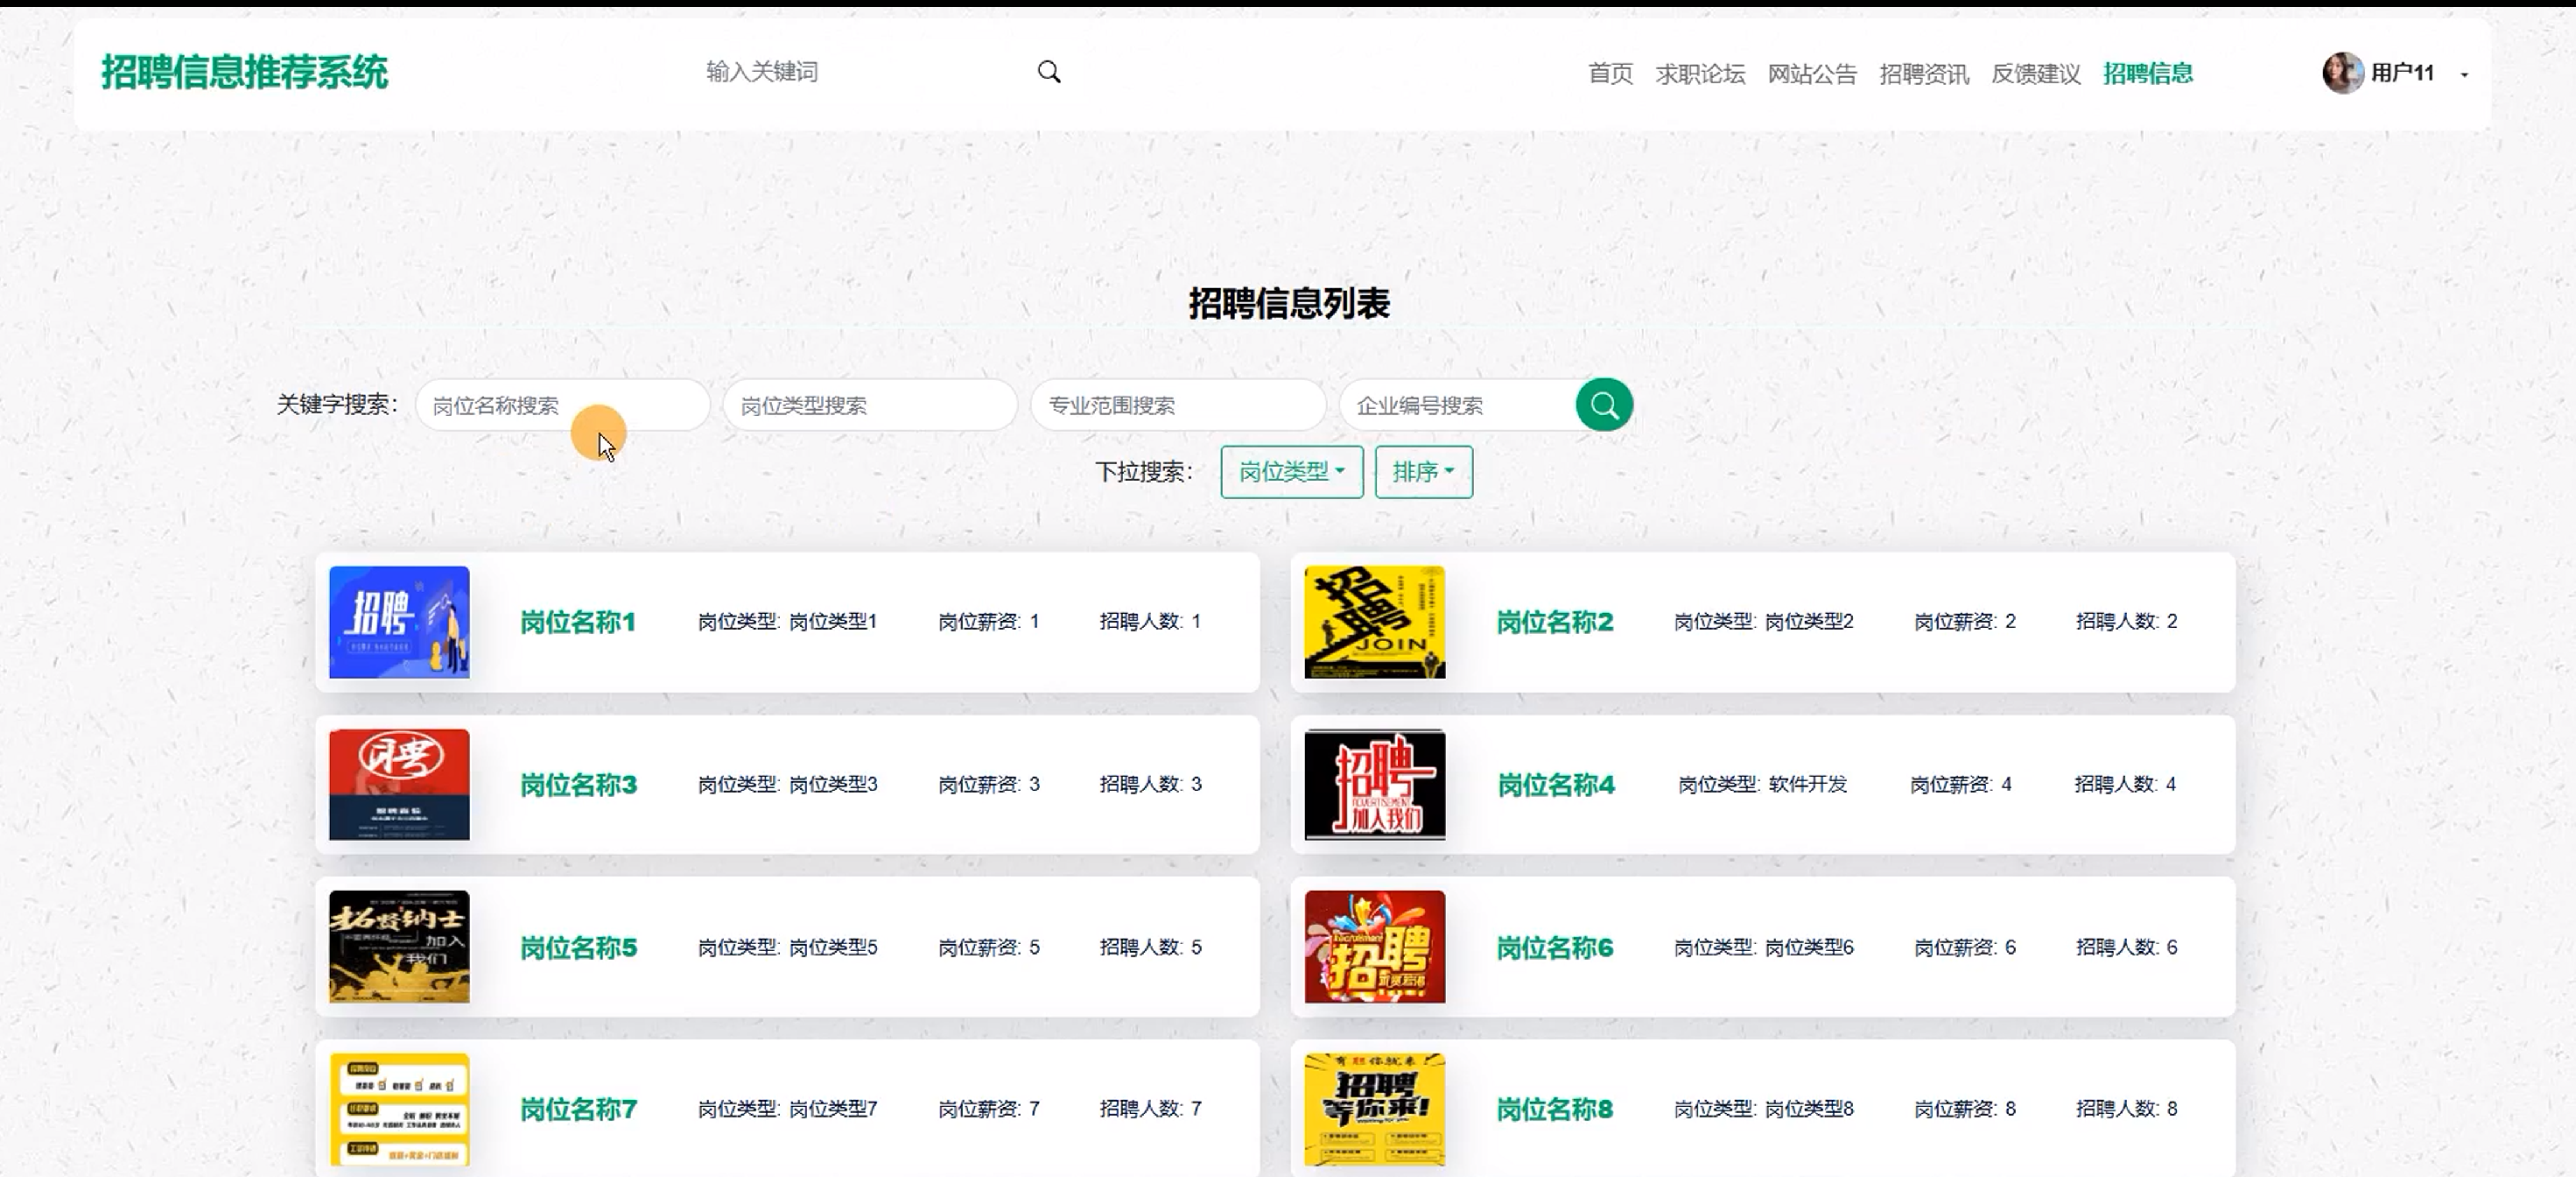Click the yellow JOIN thumbnail of 岗位名称2
2576x1177 pixels.
click(1374, 623)
